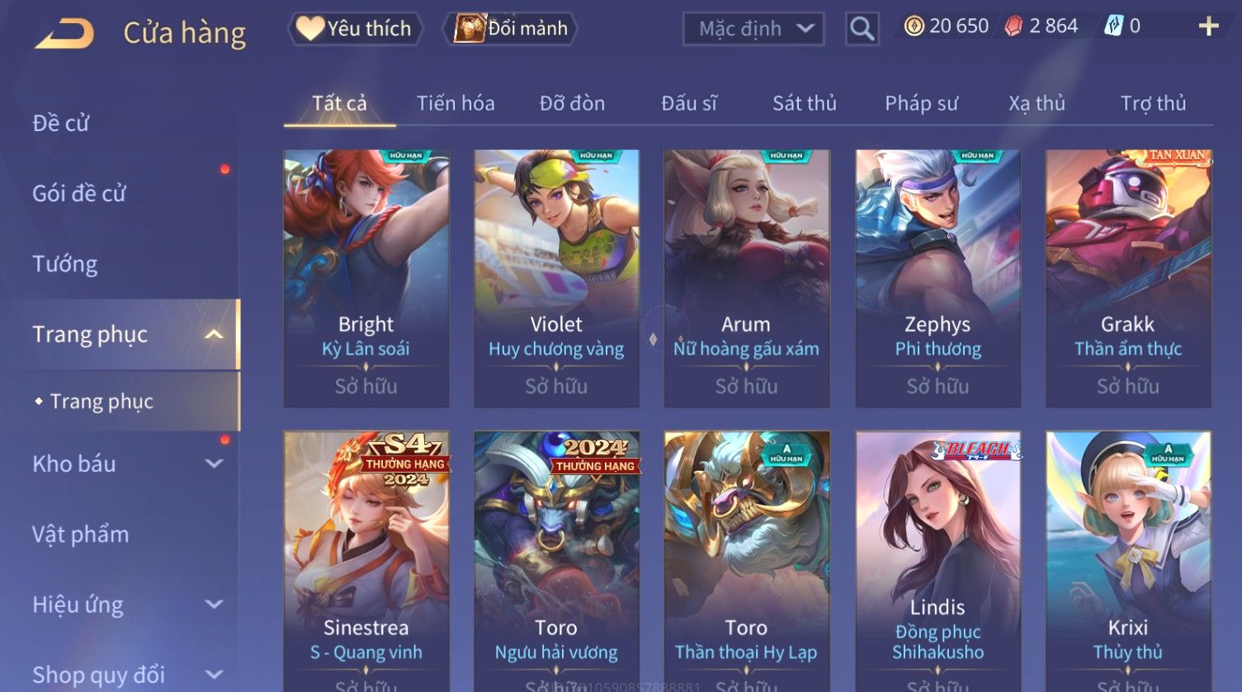Click the blue voucher currency icon

[x=1113, y=26]
